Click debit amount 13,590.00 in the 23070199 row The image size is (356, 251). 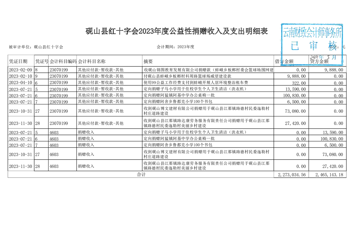coord(296,89)
